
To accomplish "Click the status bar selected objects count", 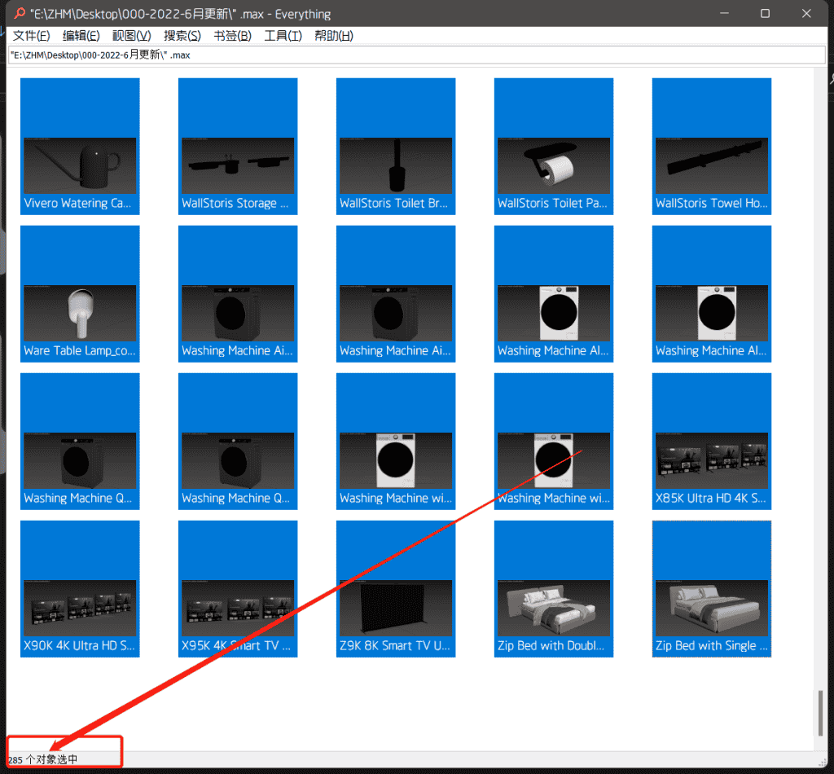I will tap(43, 759).
